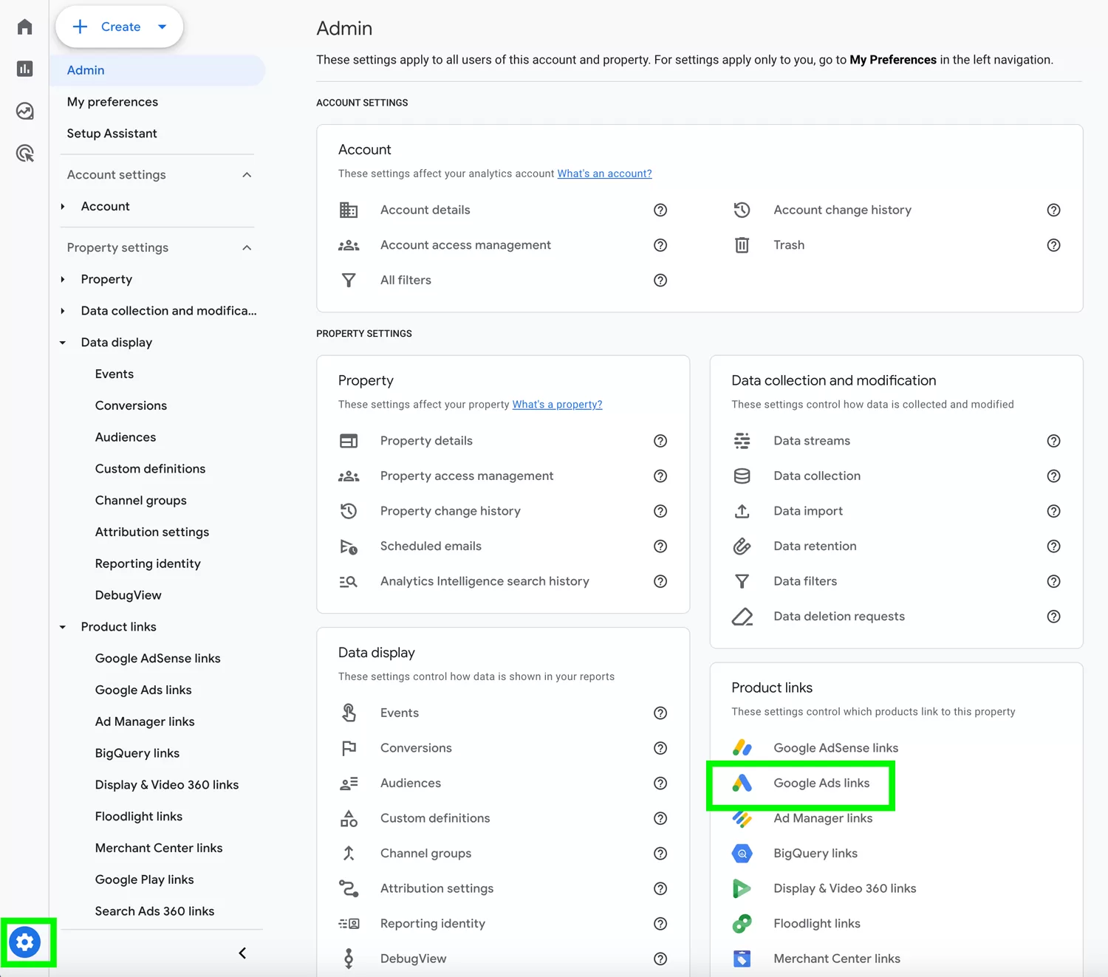Open the "What's an account?" link

coord(604,174)
